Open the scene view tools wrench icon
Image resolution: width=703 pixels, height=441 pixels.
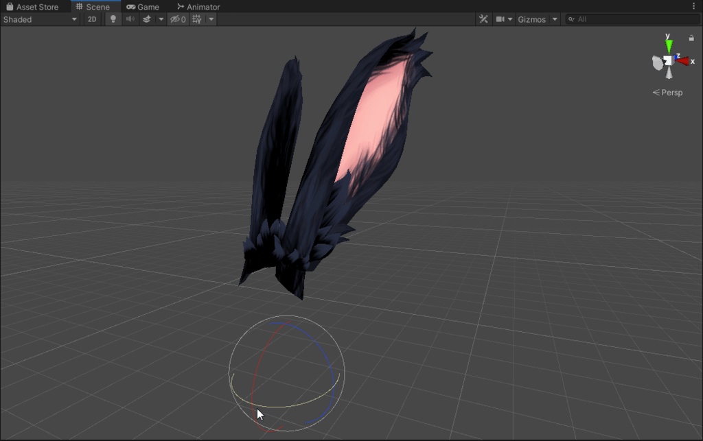tap(484, 19)
